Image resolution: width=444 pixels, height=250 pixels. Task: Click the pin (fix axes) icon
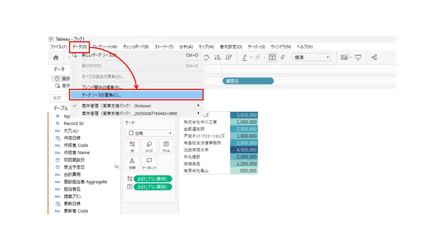[x=282, y=57]
